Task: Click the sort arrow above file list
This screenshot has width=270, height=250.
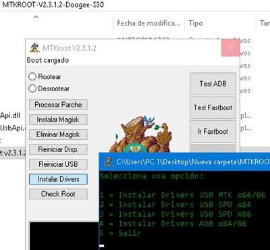Action: point(36,18)
